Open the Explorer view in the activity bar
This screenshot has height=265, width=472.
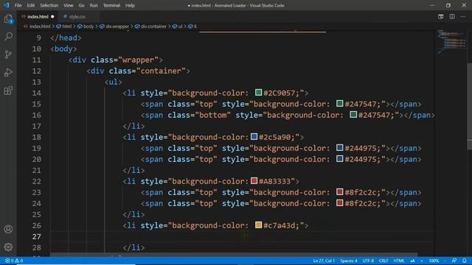[8, 19]
